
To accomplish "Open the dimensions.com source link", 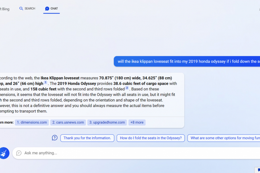I will (32, 122).
